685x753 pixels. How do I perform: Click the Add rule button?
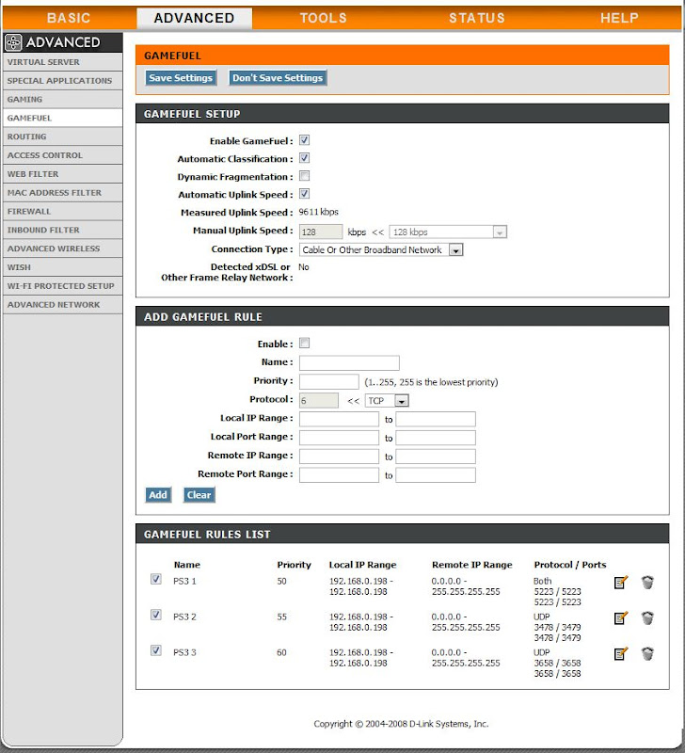[158, 495]
